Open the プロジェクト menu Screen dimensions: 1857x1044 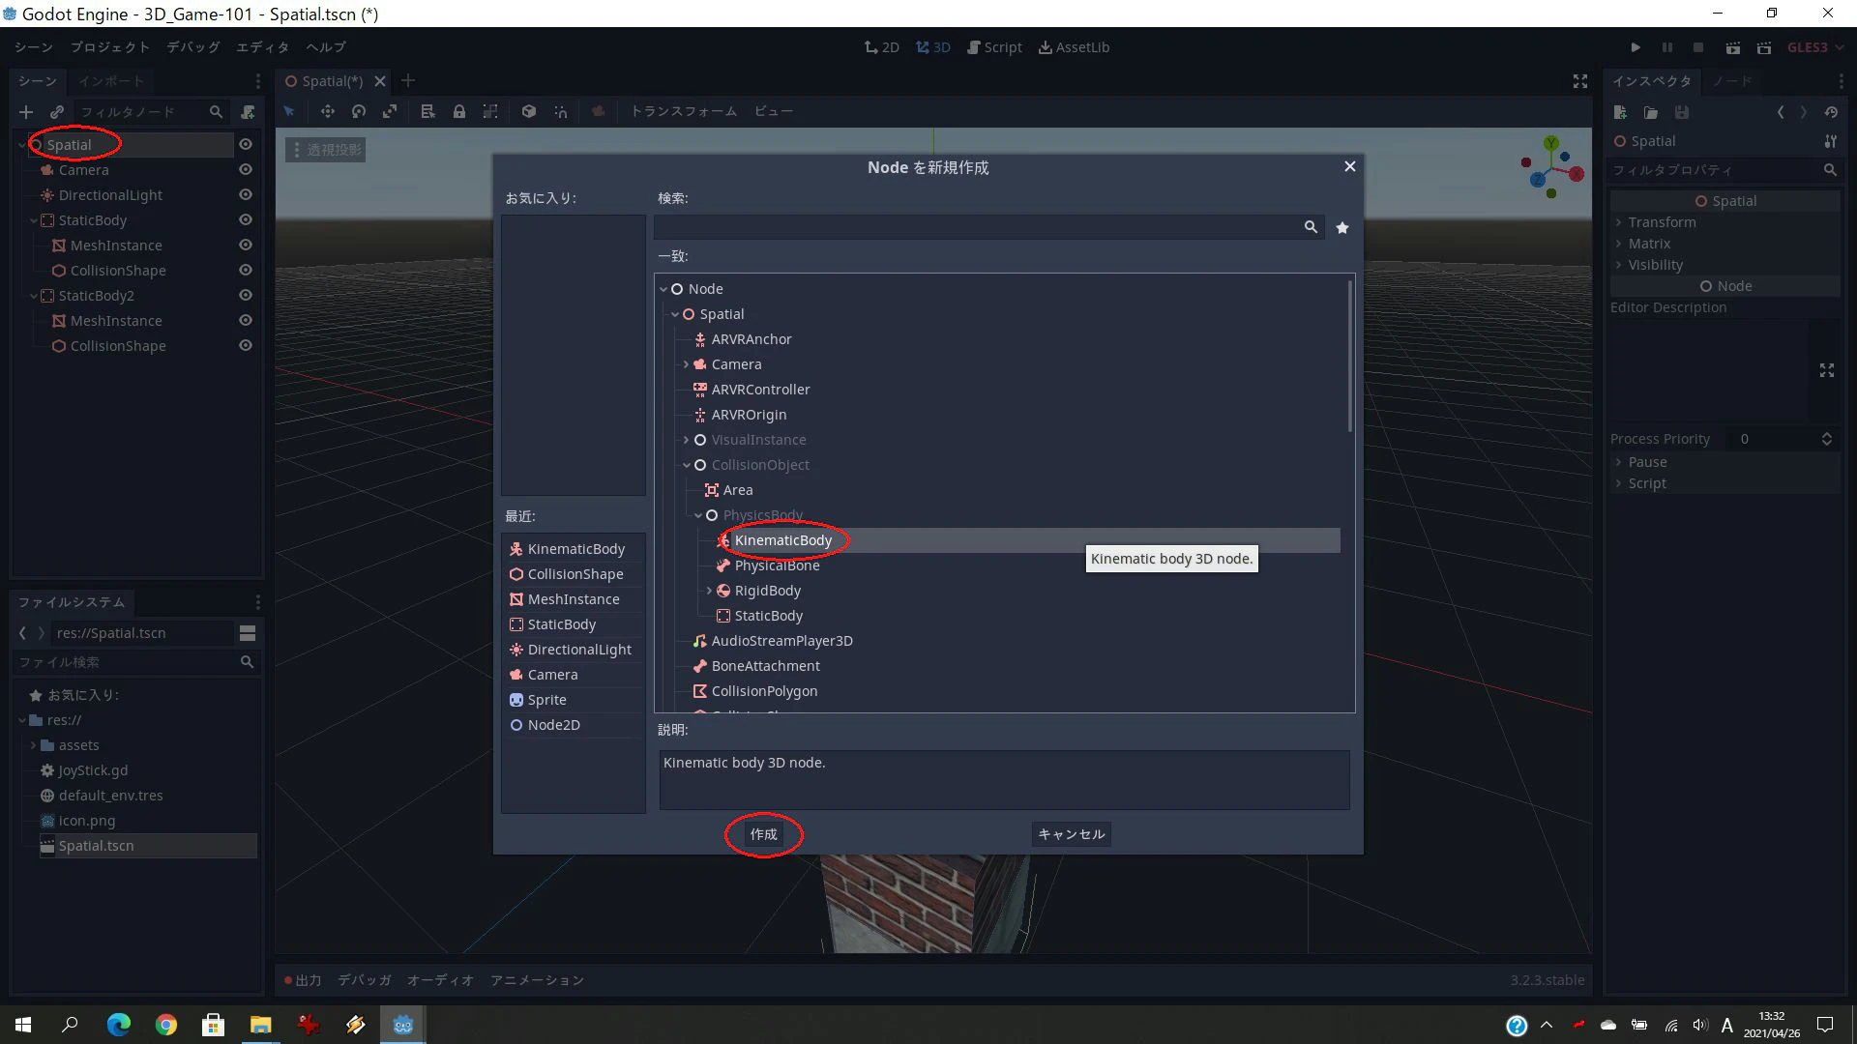[109, 47]
